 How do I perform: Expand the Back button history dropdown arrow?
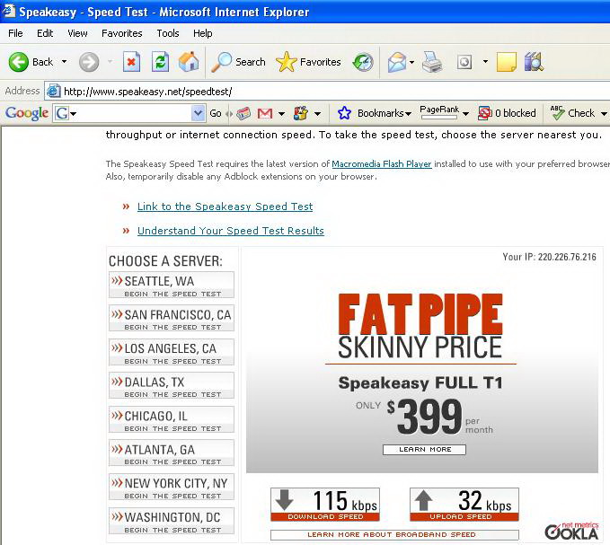tap(64, 62)
